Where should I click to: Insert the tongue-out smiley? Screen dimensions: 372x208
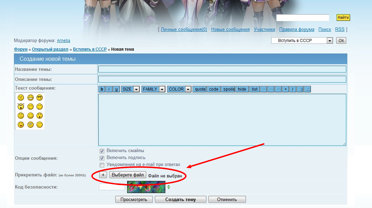coord(21,125)
